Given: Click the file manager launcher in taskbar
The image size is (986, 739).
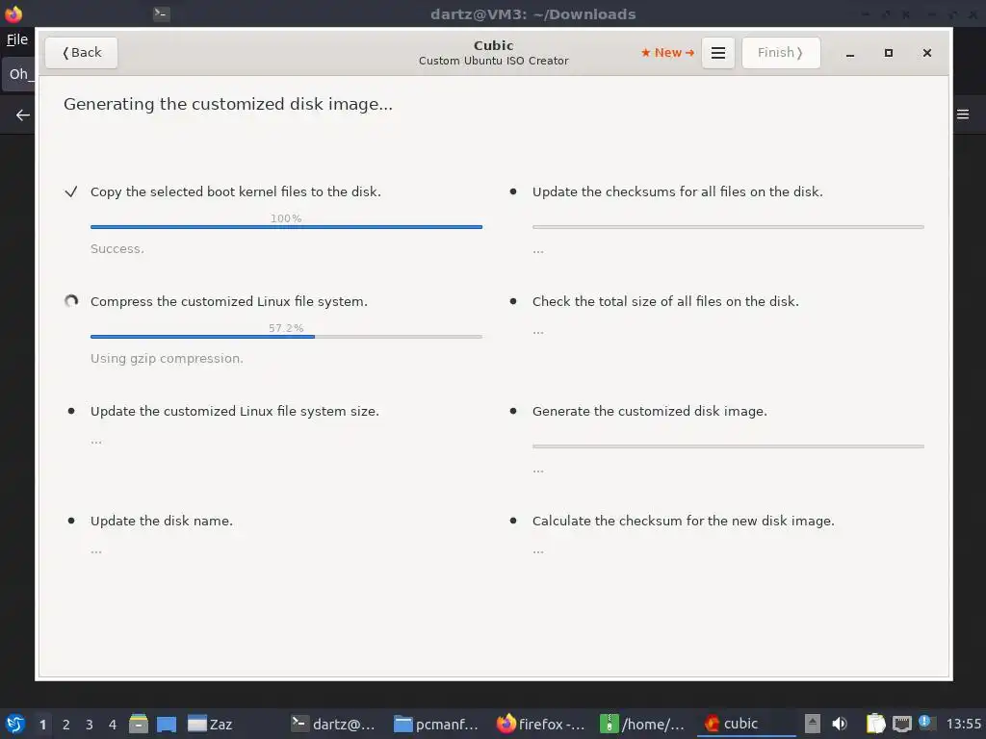Looking at the screenshot, I should click(139, 724).
